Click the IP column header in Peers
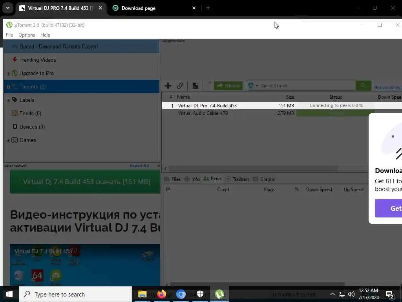 (168, 190)
